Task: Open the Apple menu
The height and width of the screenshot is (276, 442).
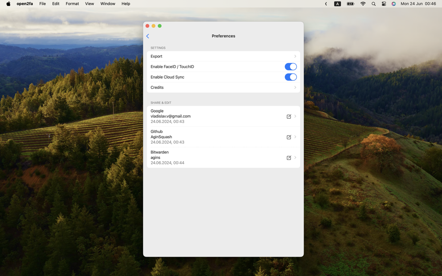Action: pos(8,4)
